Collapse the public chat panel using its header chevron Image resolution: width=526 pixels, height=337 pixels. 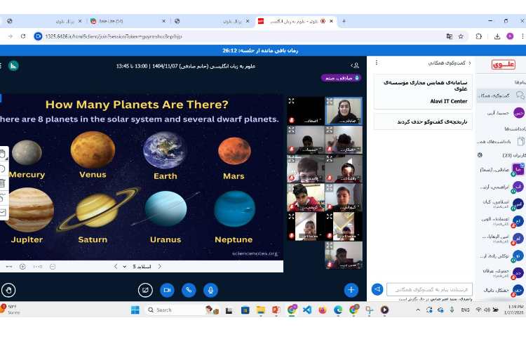coord(470,62)
